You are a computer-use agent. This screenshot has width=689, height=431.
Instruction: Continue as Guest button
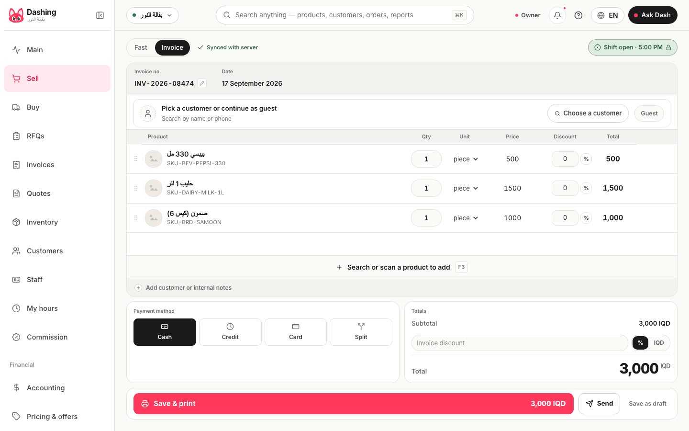point(649,113)
